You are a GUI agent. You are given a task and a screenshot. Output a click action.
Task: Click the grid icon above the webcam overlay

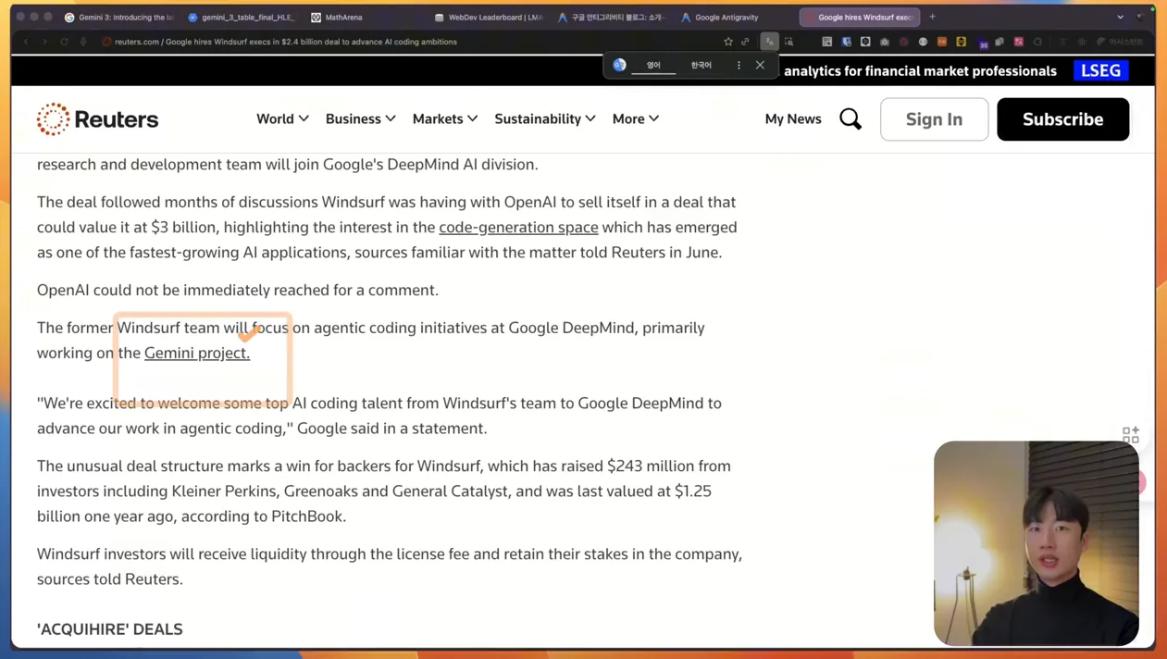click(x=1131, y=435)
